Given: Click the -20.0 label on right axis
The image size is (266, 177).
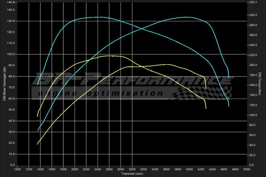Looking at the screenshot, I should (253, 155).
